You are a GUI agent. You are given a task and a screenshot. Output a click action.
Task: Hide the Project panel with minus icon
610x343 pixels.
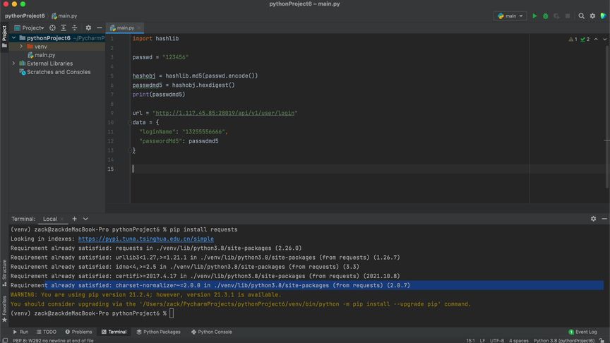[99, 28]
